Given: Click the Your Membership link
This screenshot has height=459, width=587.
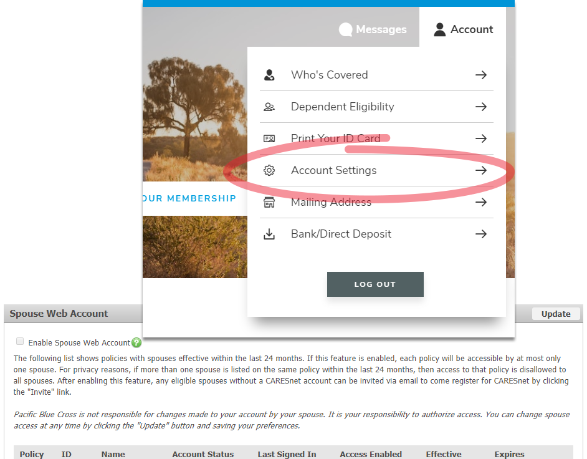Looking at the screenshot, I should point(189,198).
